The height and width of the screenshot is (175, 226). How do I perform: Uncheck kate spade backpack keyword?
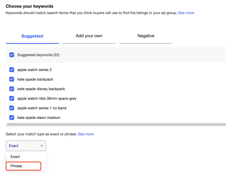click(12, 79)
